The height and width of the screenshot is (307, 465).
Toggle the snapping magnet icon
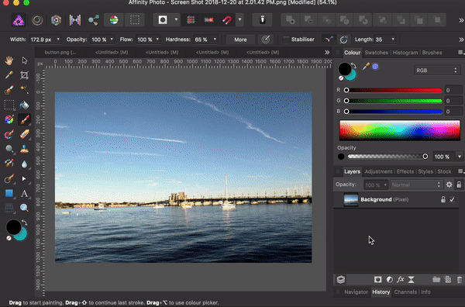point(227,20)
